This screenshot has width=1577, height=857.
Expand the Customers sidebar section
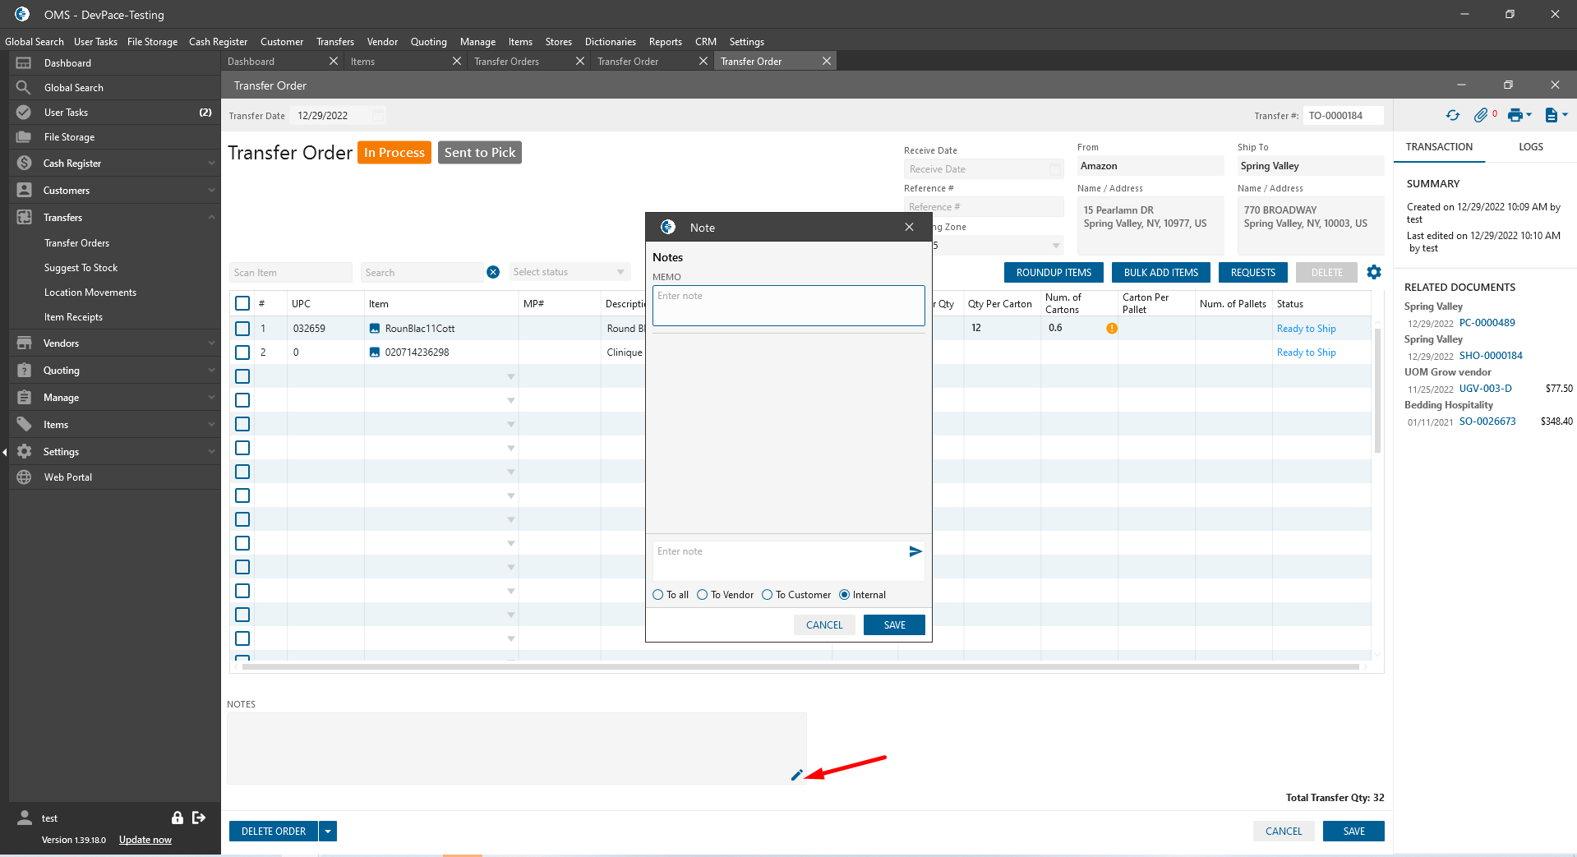[x=211, y=190]
